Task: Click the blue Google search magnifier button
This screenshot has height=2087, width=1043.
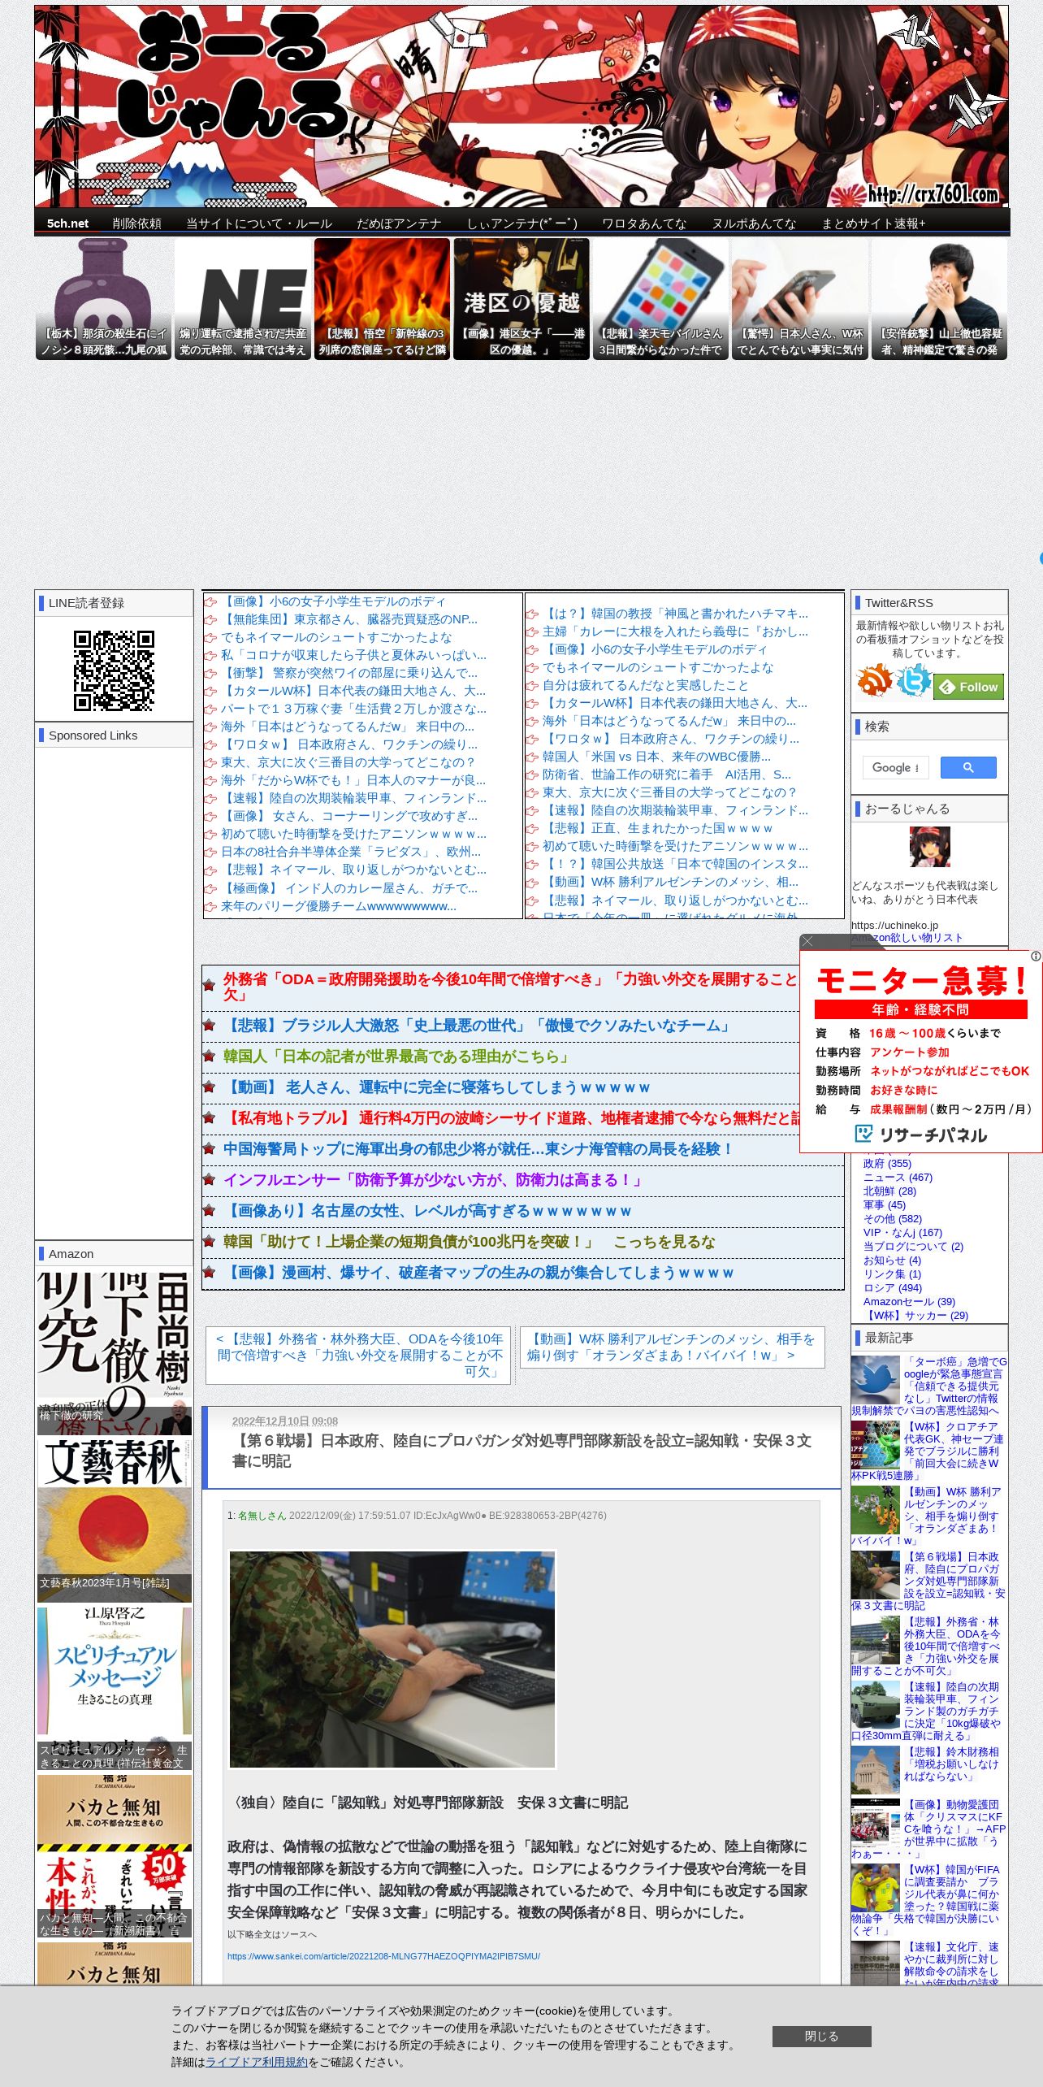Action: tap(968, 767)
